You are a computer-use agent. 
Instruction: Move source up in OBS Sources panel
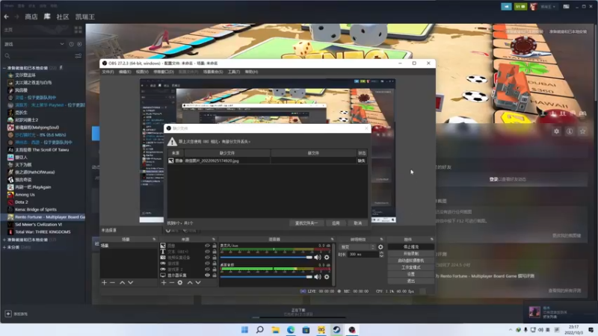coord(190,283)
